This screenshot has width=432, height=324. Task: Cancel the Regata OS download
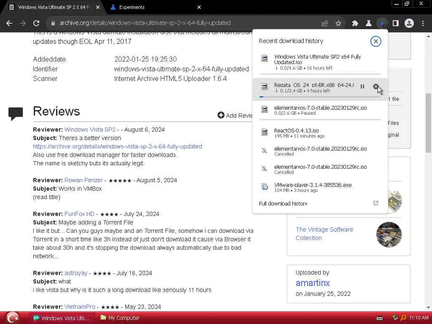[375, 86]
